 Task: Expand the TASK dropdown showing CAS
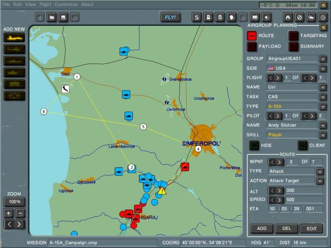322,97
